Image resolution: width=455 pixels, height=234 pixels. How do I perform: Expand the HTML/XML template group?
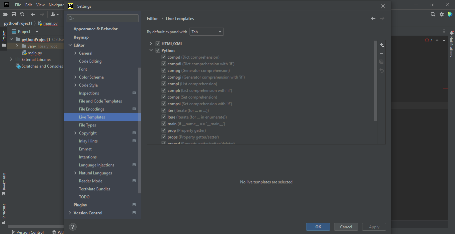tap(152, 43)
